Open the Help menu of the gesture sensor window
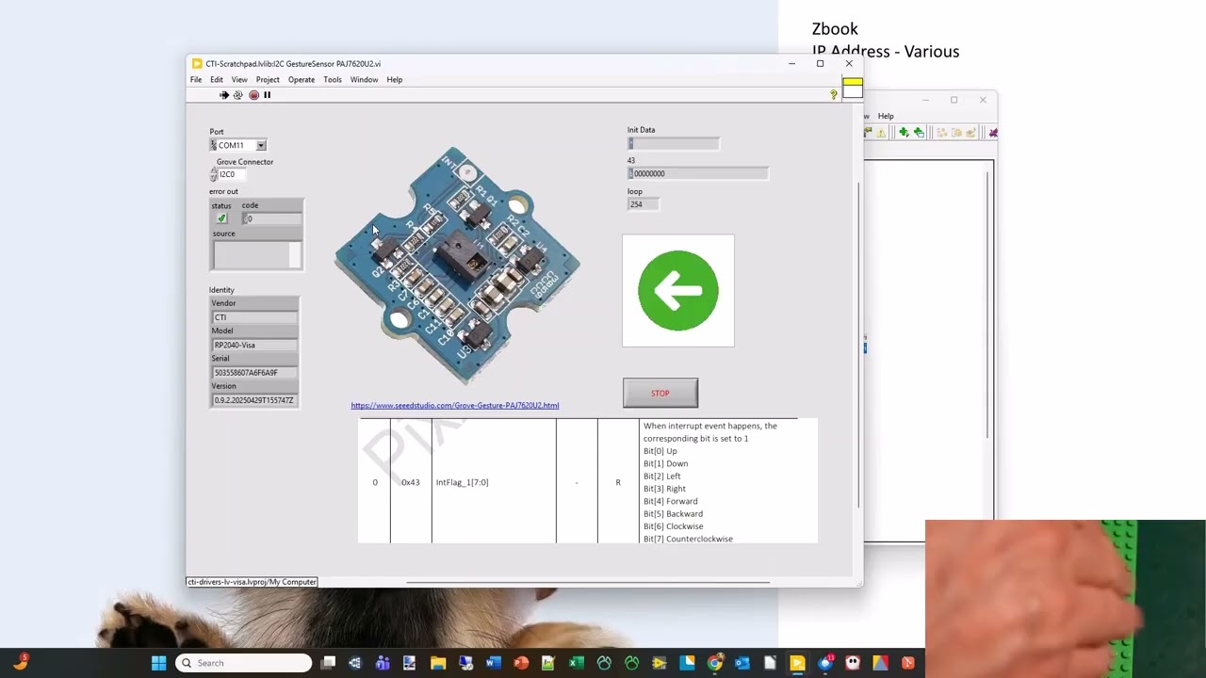1206x678 pixels. 394,80
